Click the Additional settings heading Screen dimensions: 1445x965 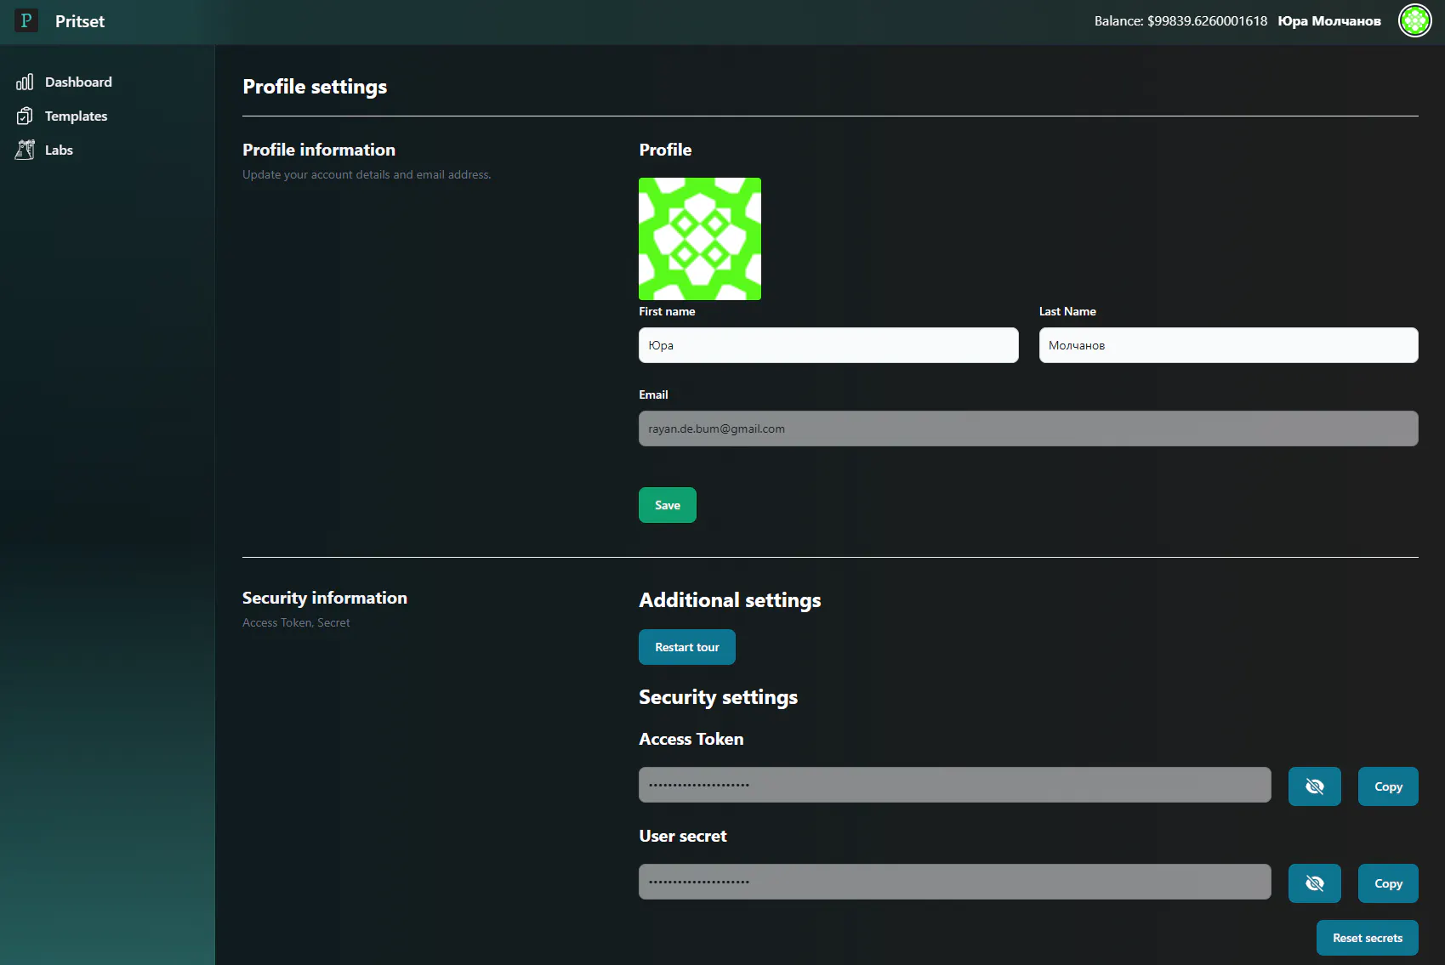click(x=730, y=600)
